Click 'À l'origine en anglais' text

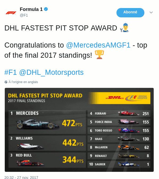23,82
